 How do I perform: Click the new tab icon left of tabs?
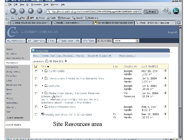[8, 23]
